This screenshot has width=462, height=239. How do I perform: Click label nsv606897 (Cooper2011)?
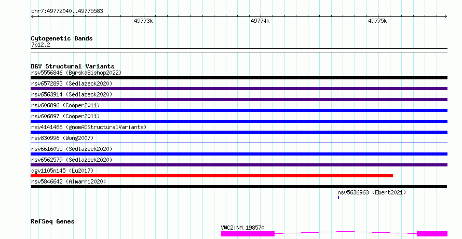point(65,116)
